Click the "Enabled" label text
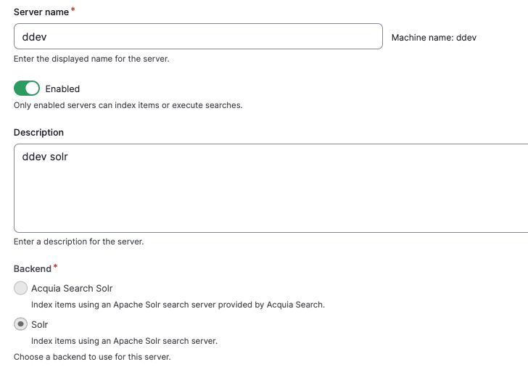528x375 pixels. point(62,89)
